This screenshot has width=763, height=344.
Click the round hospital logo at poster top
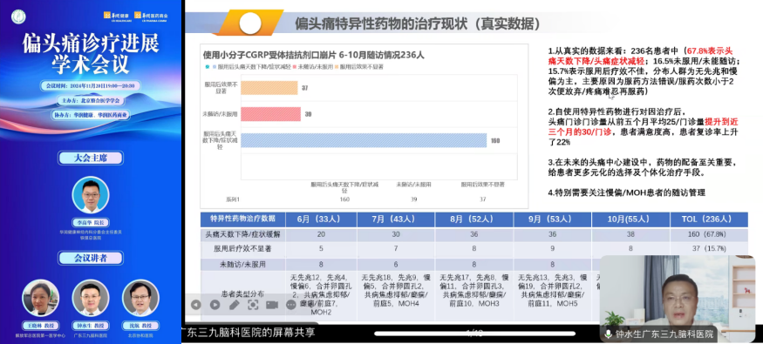pos(19,17)
